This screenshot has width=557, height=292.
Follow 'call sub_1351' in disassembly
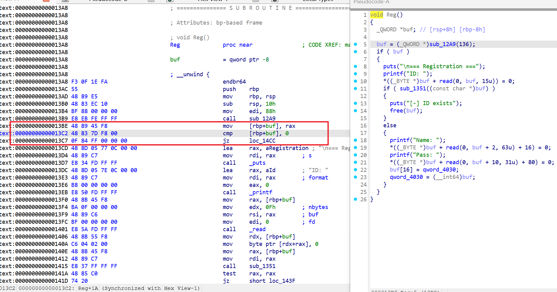[x=262, y=266]
